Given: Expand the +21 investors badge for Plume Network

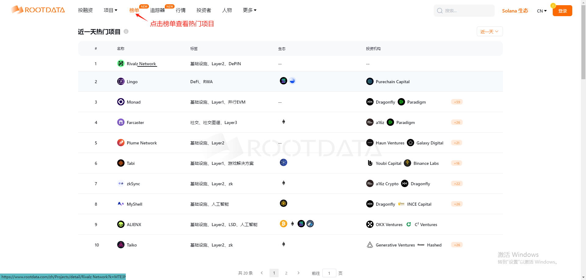Looking at the screenshot, I should coord(457,143).
